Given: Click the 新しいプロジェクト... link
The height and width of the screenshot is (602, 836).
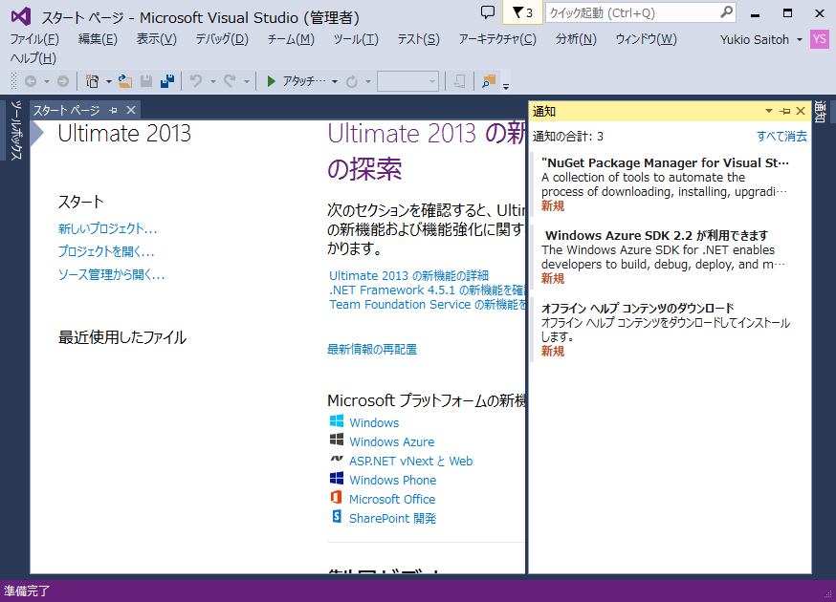Looking at the screenshot, I should coord(107,229).
